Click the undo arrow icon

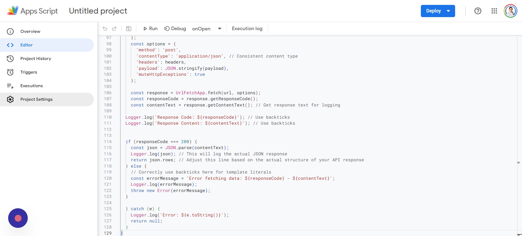click(105, 29)
